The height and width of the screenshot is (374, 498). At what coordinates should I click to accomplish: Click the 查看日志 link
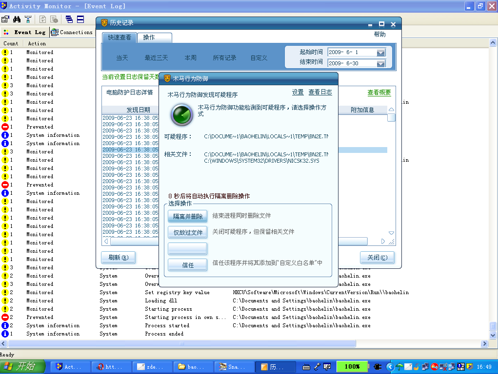(320, 92)
